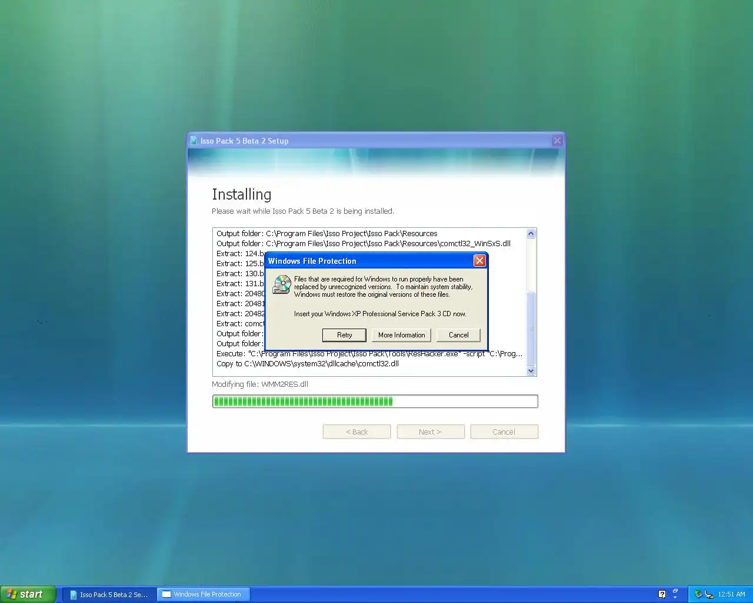This screenshot has height=603, width=753.
Task: Select log line 'Copy to C:\WINDOWS\system32\dllcache\comctl32.dll'
Action: [x=308, y=364]
